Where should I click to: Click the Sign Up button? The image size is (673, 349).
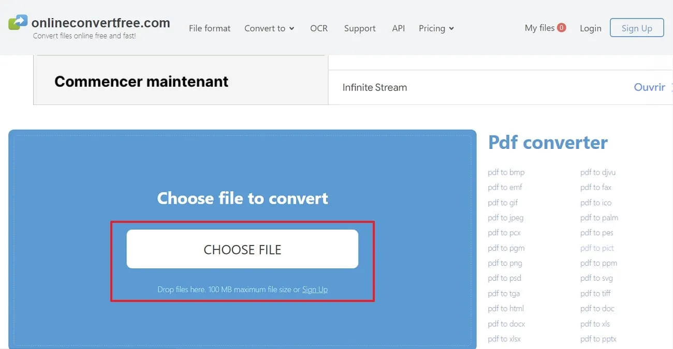637,27
